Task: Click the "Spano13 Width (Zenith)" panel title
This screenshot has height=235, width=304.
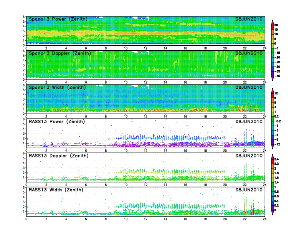Action: point(57,88)
